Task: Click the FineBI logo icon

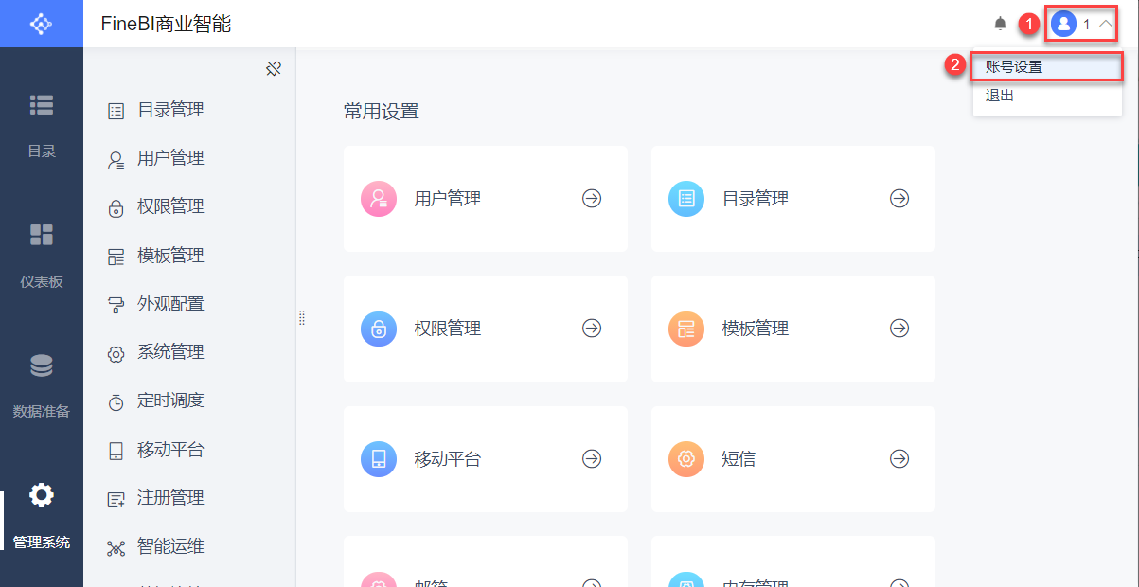Action: coord(42,24)
